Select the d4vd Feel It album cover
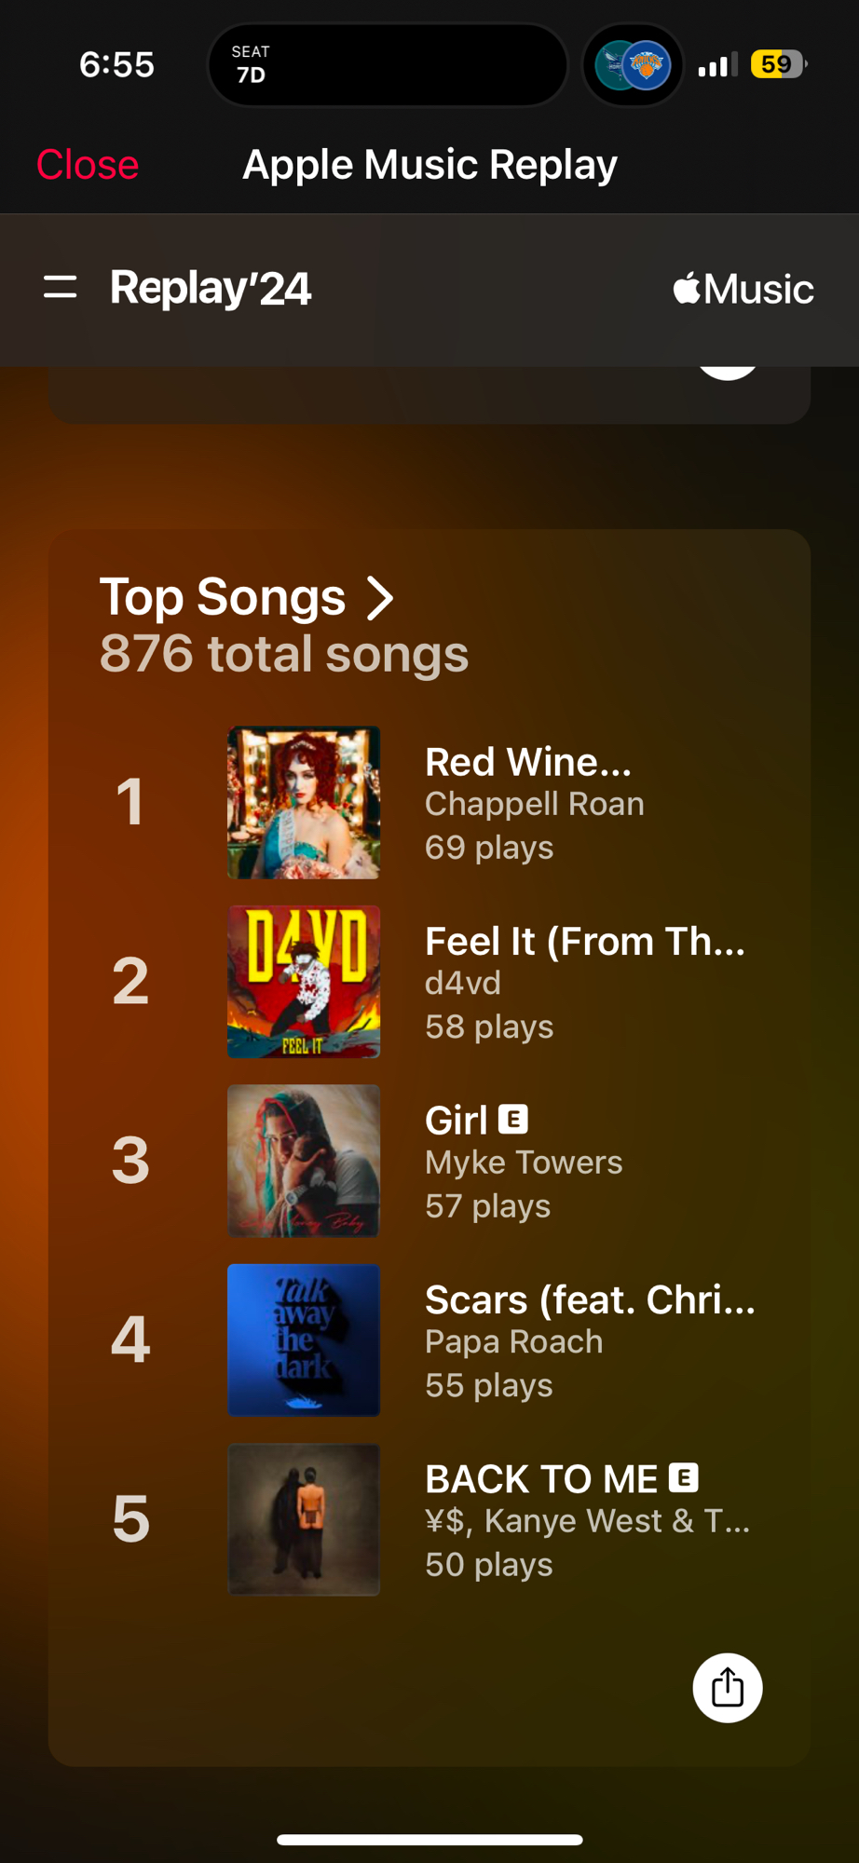 304,982
